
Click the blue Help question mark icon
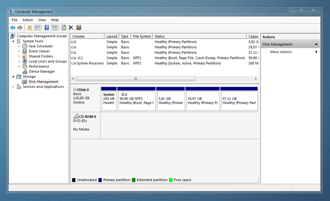(x=47, y=28)
